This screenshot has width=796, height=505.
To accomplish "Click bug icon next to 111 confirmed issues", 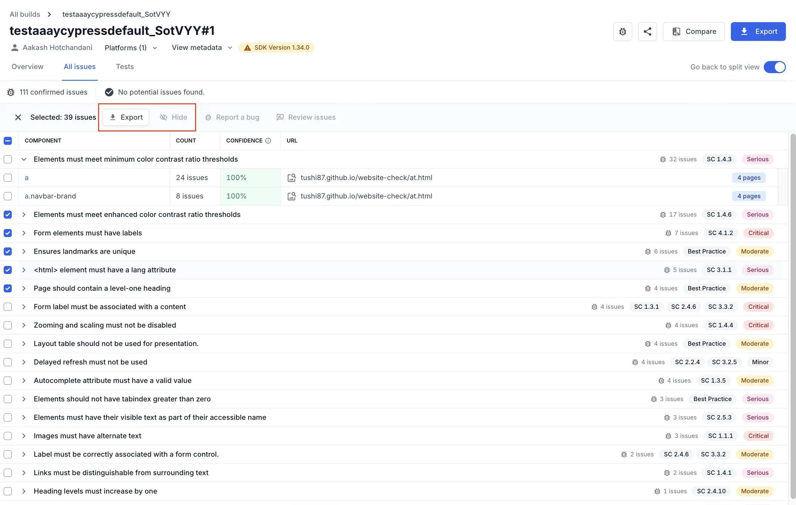I will (11, 92).
